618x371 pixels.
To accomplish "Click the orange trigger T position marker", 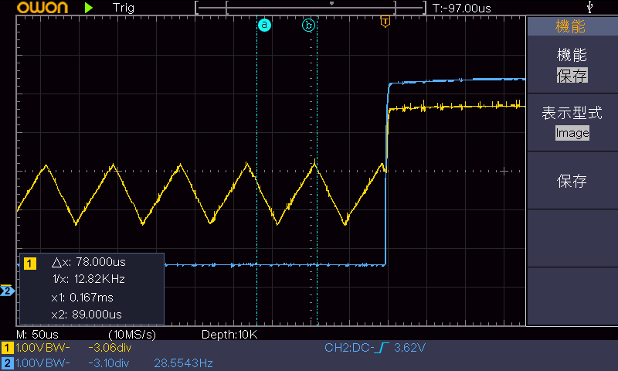I will coord(385,22).
